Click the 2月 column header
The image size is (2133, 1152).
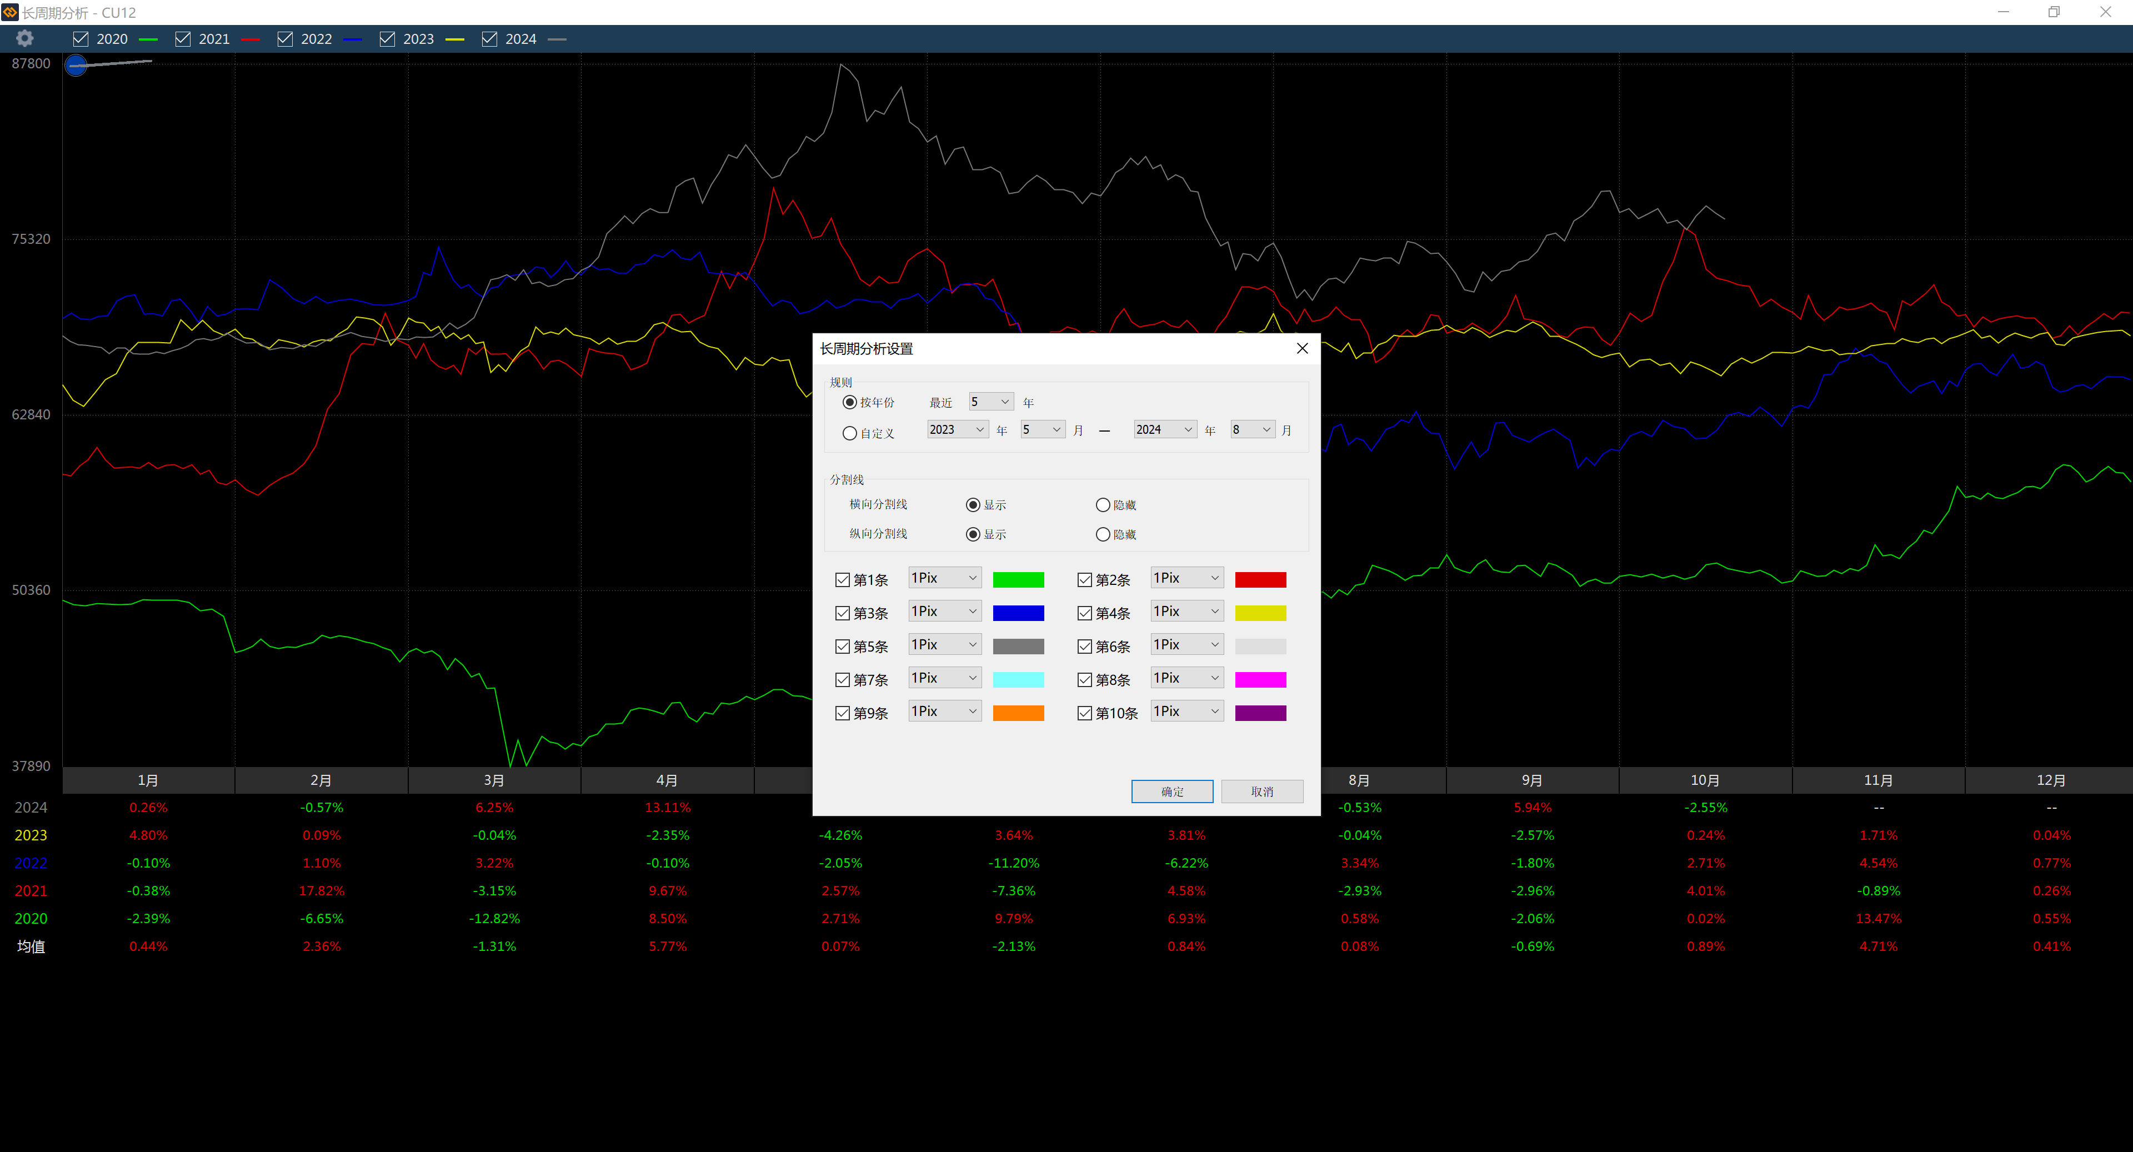pos(321,780)
